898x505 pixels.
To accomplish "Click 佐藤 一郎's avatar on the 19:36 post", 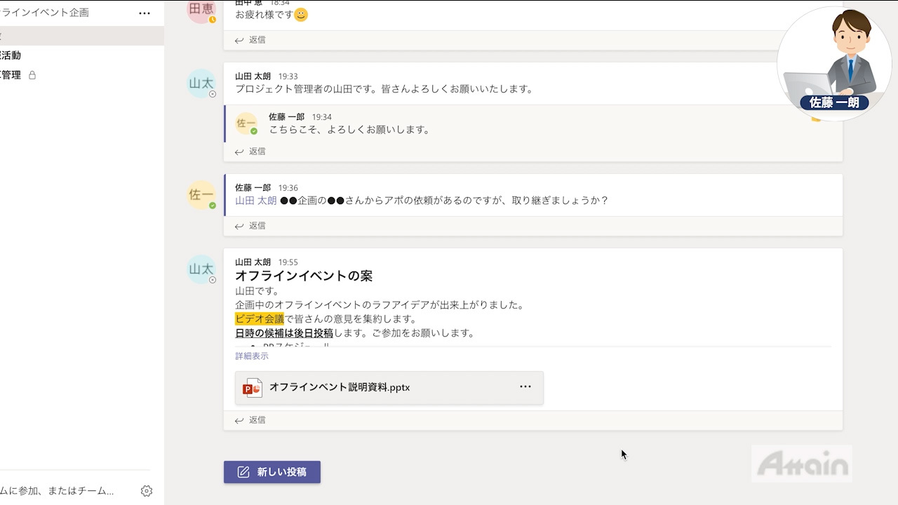I will pyautogui.click(x=201, y=195).
